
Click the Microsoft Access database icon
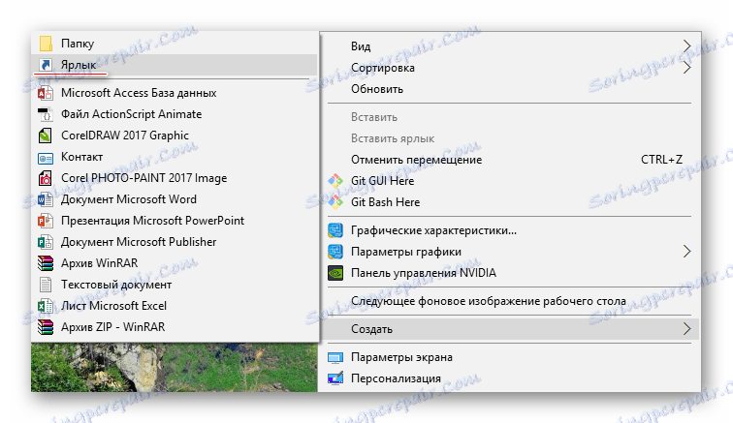pos(46,93)
